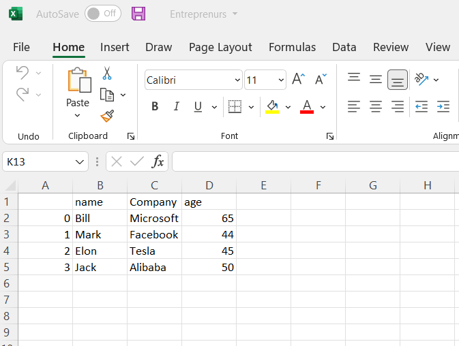Expand the Fill Color palette arrow
The image size is (459, 346).
(x=288, y=107)
